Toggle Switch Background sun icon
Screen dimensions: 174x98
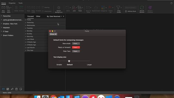coord(59,8)
